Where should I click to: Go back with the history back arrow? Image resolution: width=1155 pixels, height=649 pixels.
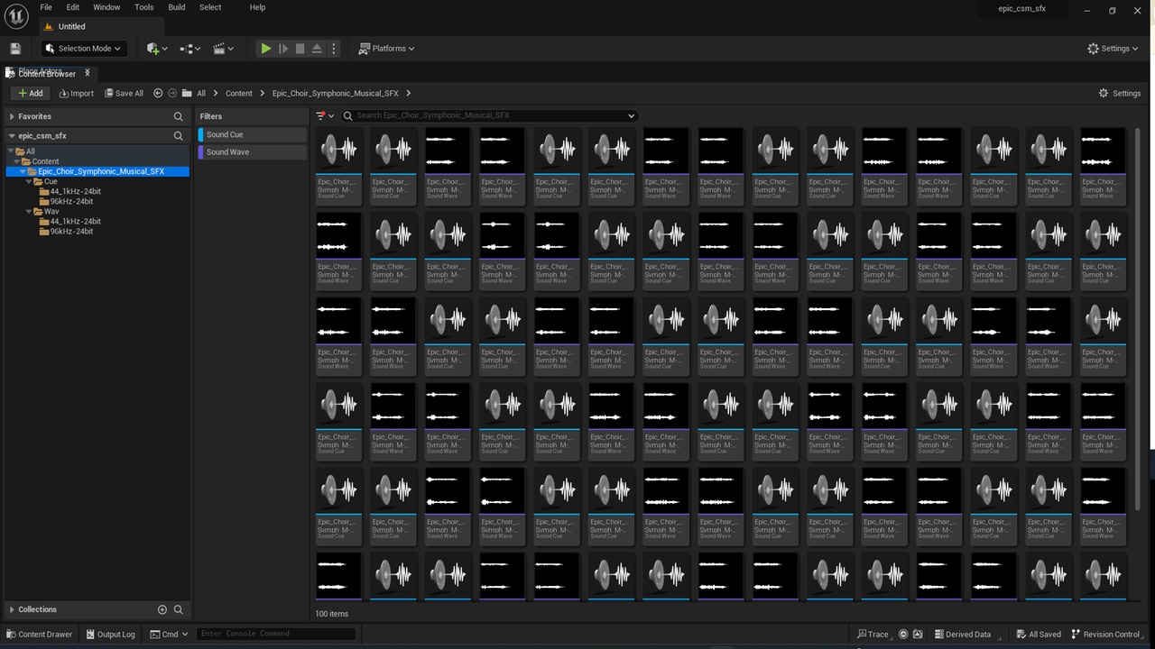[x=158, y=93]
